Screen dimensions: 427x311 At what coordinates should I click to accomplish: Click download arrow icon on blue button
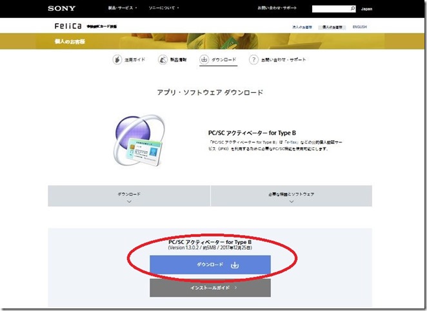[x=235, y=265]
